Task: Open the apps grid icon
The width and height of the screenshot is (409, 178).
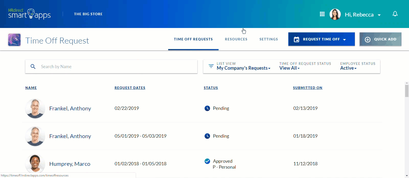Action: 322,14
